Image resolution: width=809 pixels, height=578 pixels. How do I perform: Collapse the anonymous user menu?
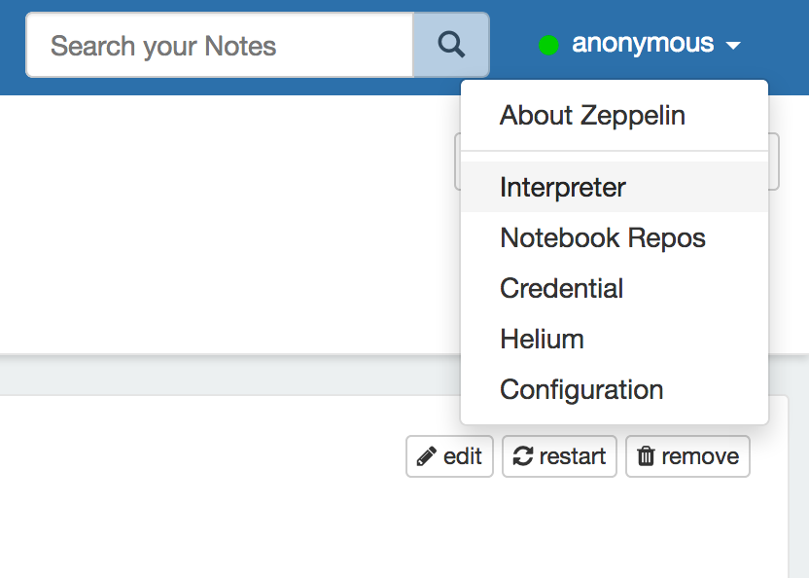click(x=643, y=45)
